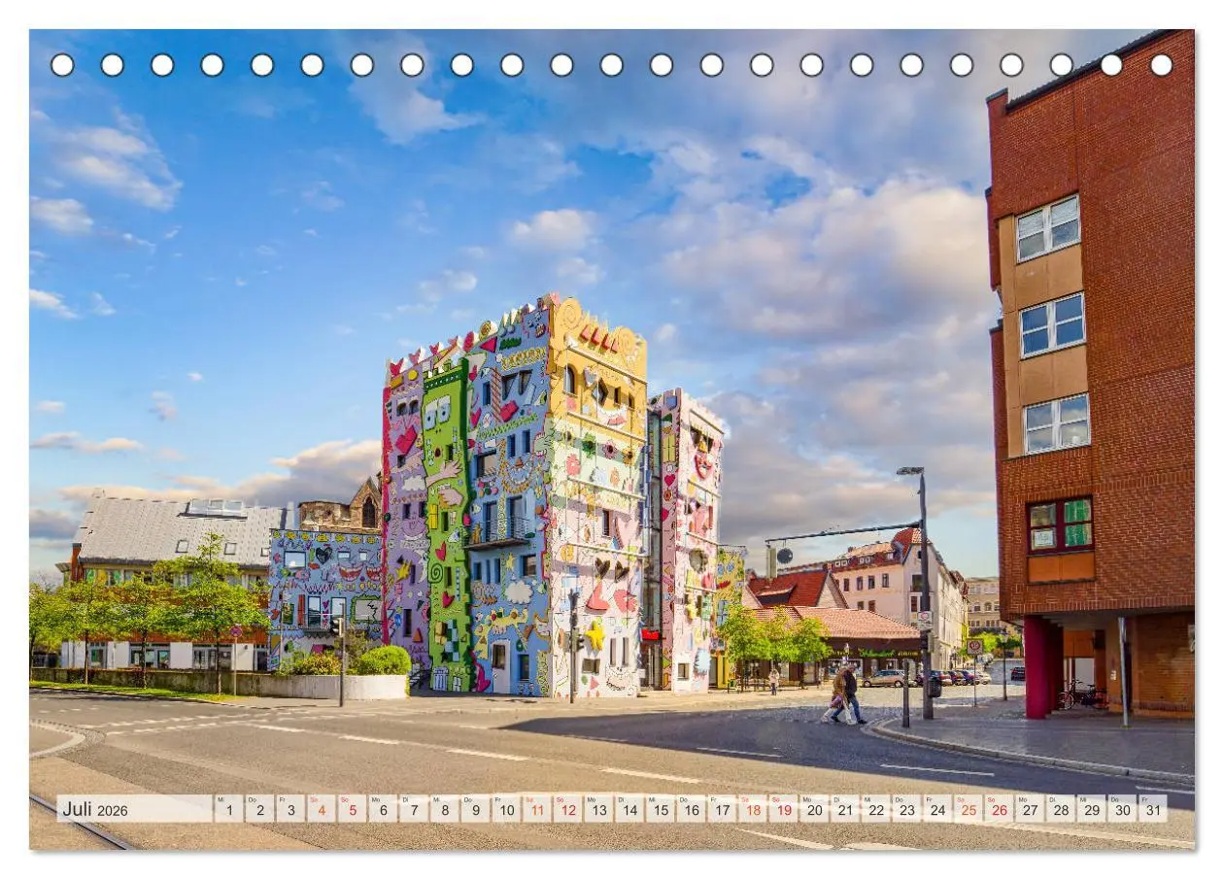Select day 1 in the calendar strip
Image resolution: width=1224 pixels, height=879 pixels.
pyautogui.click(x=228, y=808)
